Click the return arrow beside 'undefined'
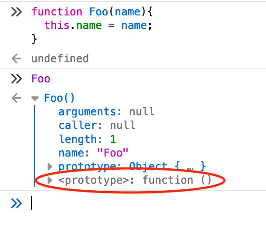Viewport: 266px width, 249px height. (x=17, y=58)
